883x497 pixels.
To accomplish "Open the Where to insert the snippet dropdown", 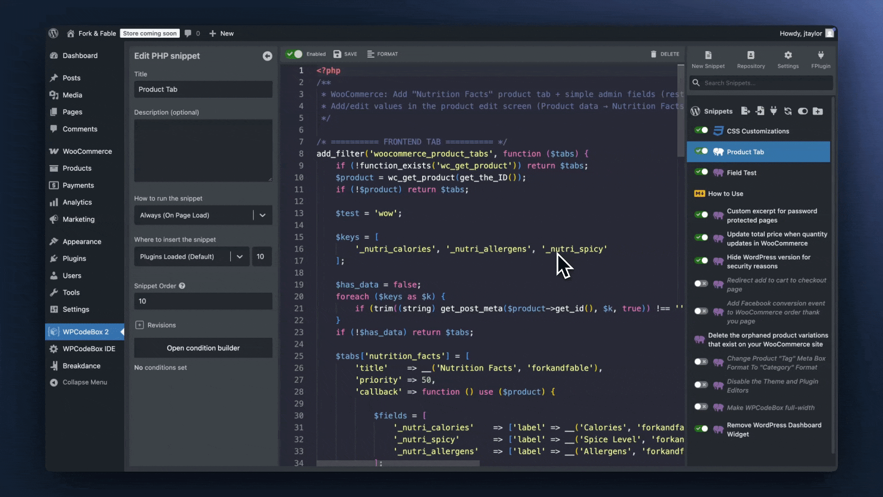I will tap(192, 257).
